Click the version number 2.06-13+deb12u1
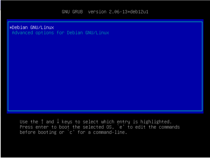This screenshot has height=158, width=210. [129, 12]
